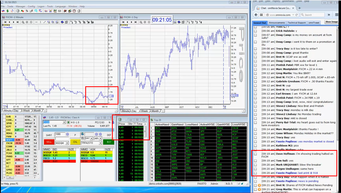This screenshot has height=193, width=341.
Task: Check the box beside Doug Camp 'great thanks'
Action: 255,53
